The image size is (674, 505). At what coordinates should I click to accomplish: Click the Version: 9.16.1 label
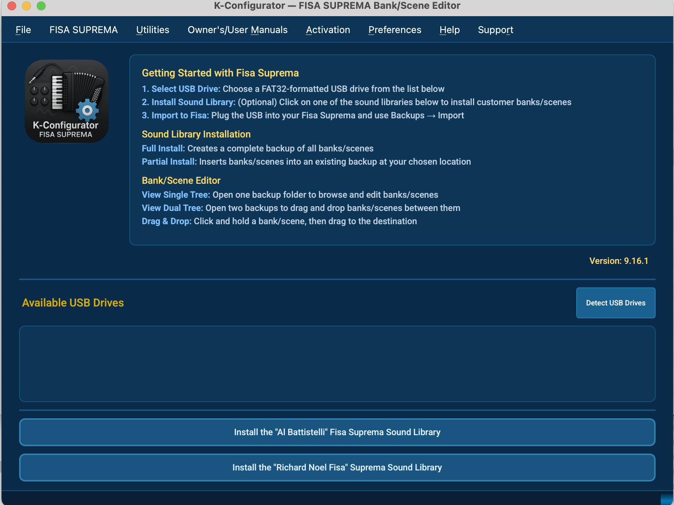click(619, 261)
